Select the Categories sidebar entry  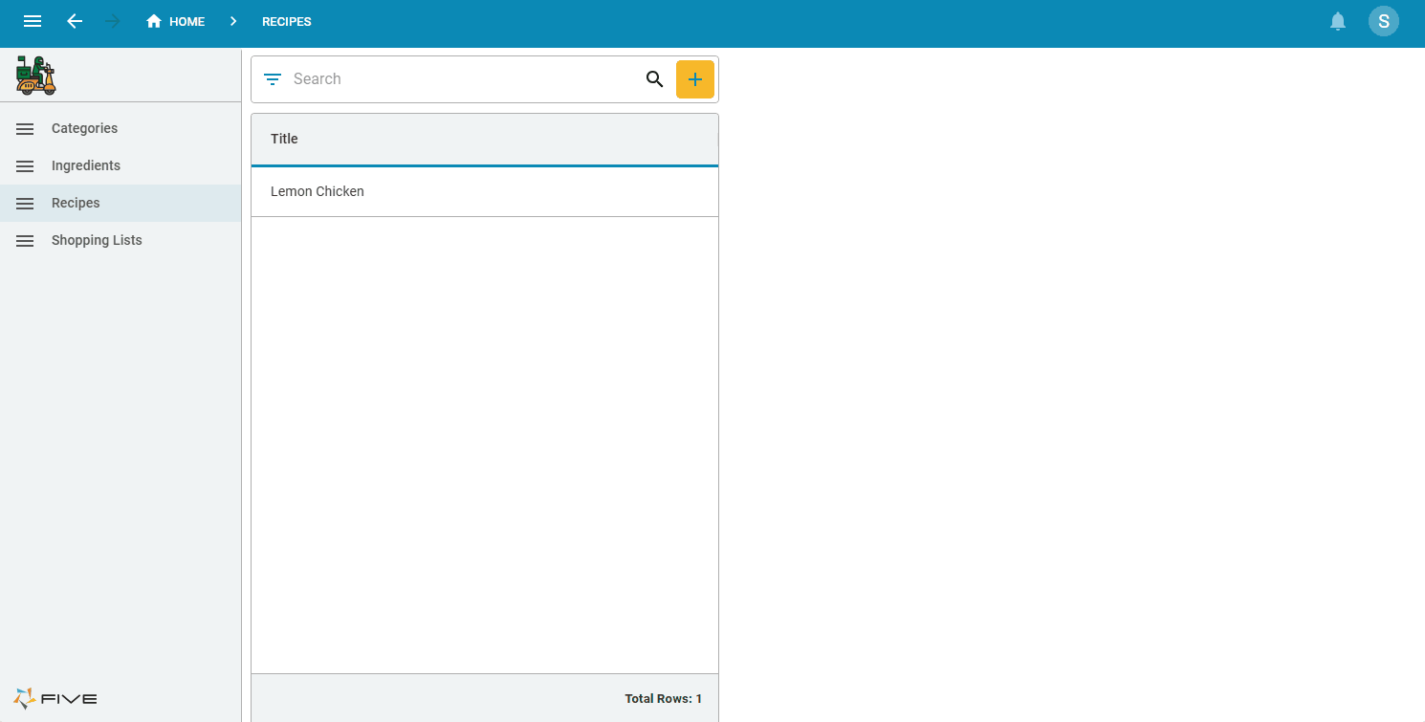(x=84, y=128)
